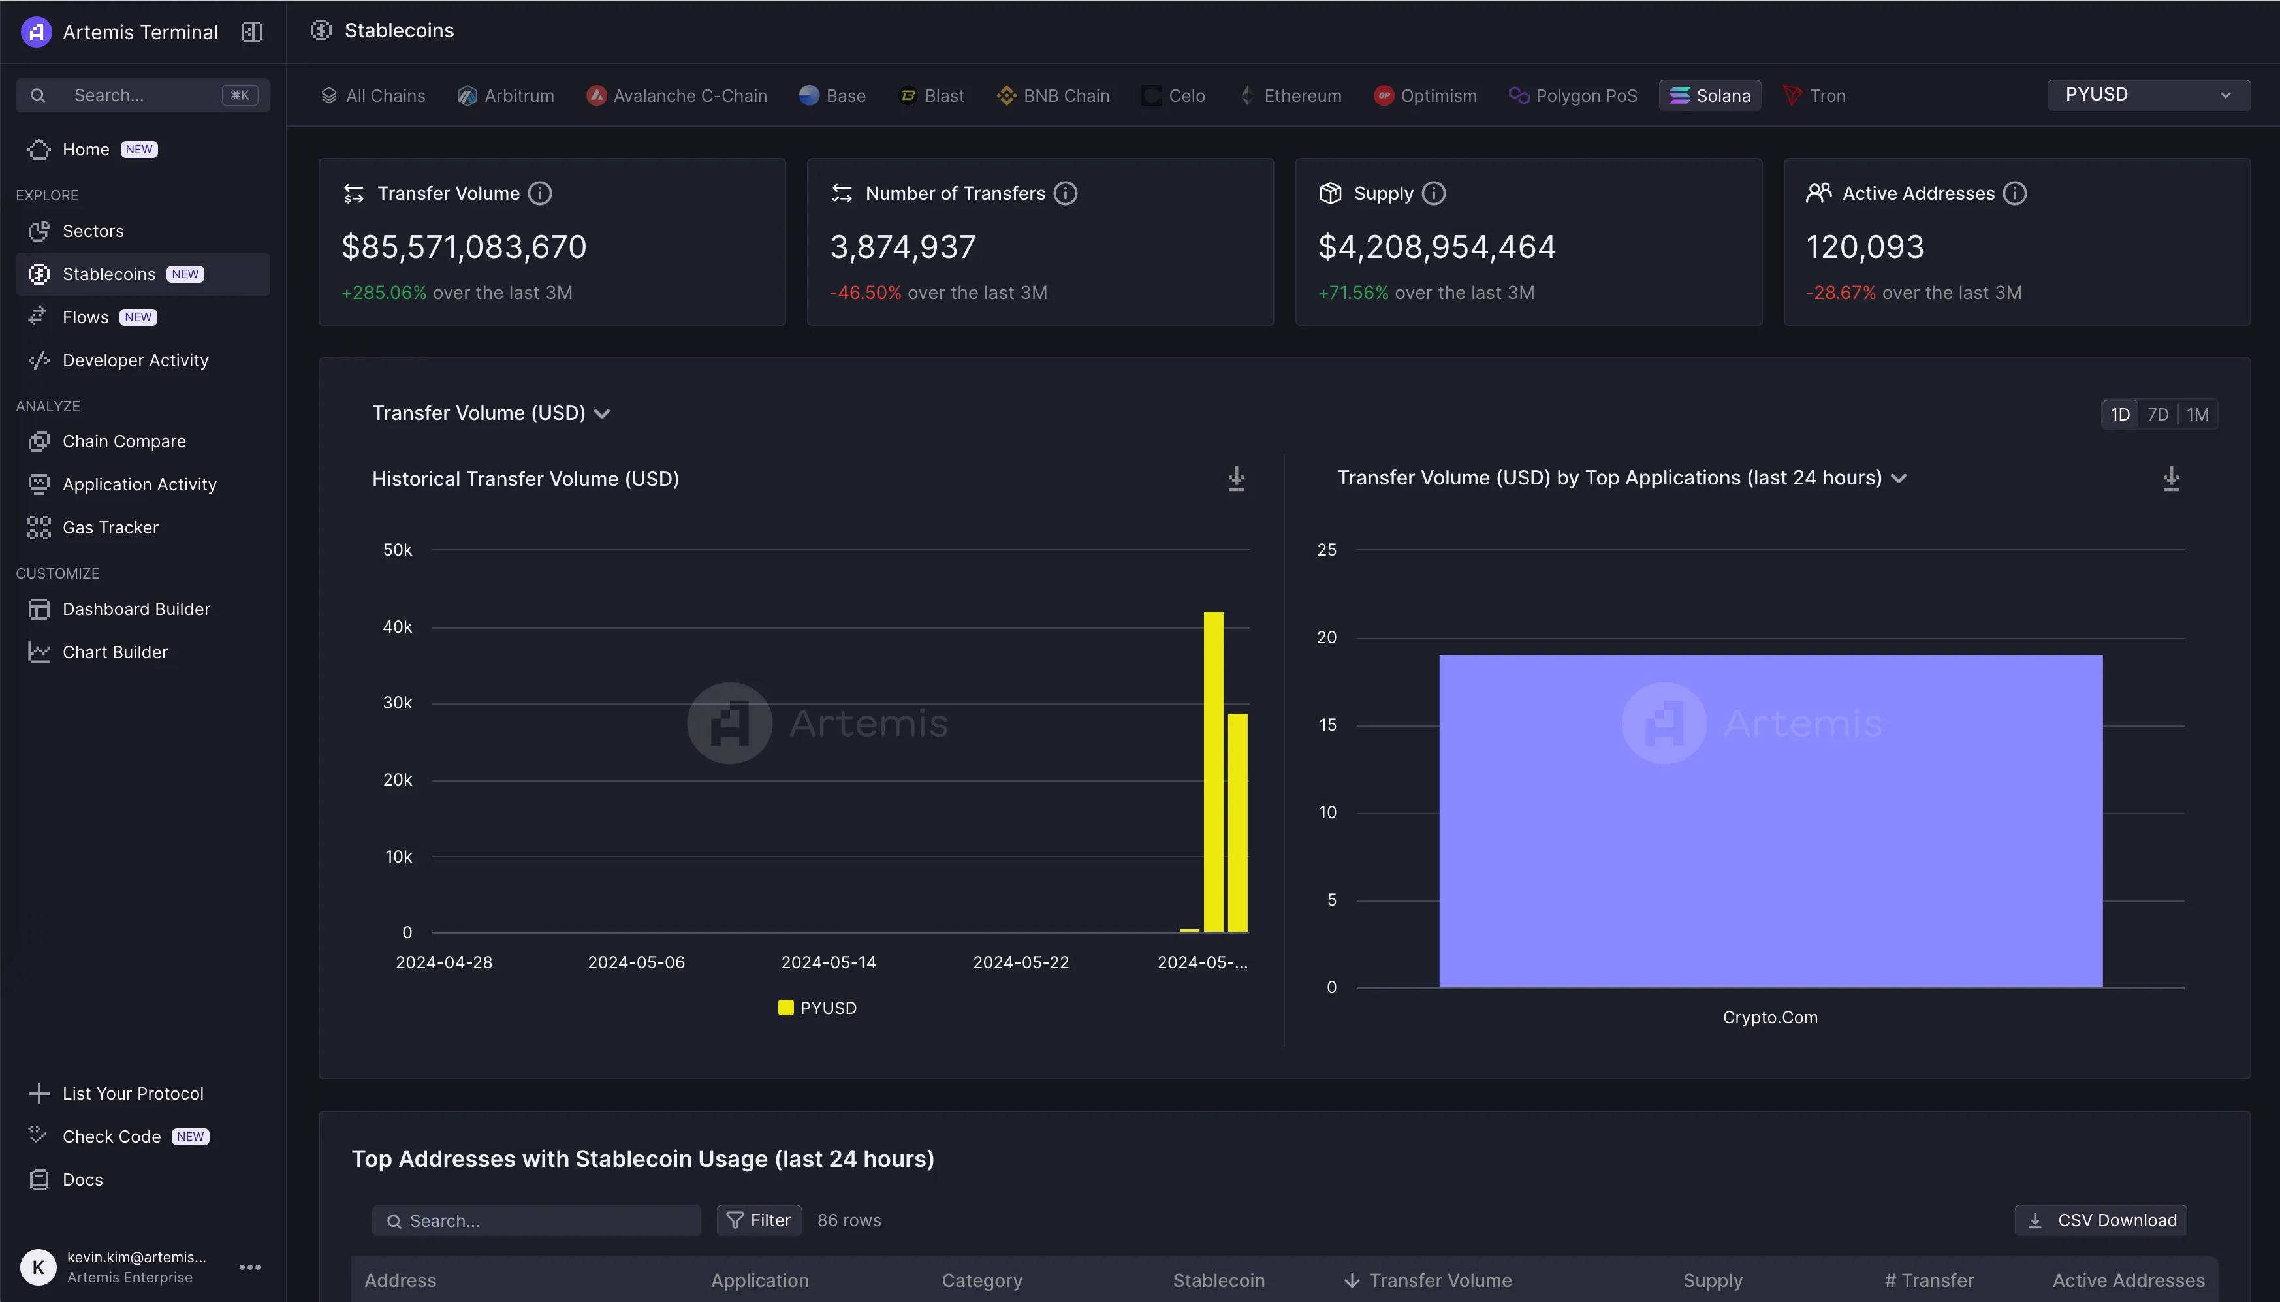
Task: Click the Dashboard Builder layout icon
Action: pos(39,609)
